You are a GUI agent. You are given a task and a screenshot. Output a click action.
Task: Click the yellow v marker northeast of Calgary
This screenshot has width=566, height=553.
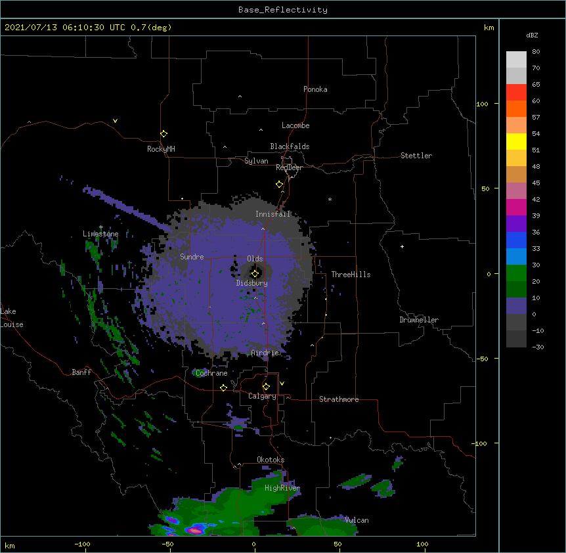[x=282, y=384]
